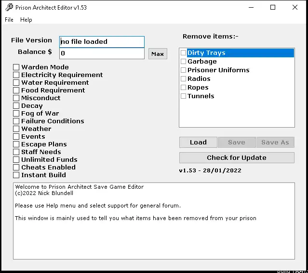This screenshot has width=308, height=273.
Task: Click the Balance $ input field
Action: [x=102, y=53]
